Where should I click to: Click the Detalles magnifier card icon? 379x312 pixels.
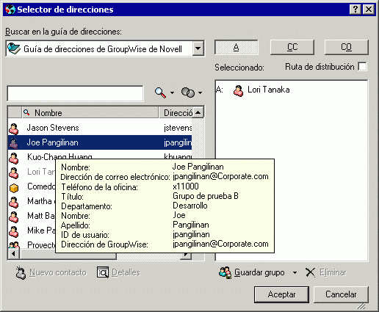point(103,272)
